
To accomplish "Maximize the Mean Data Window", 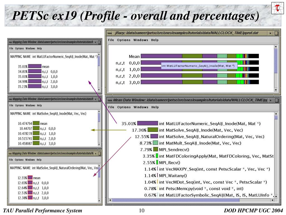I will pos(277,100).
